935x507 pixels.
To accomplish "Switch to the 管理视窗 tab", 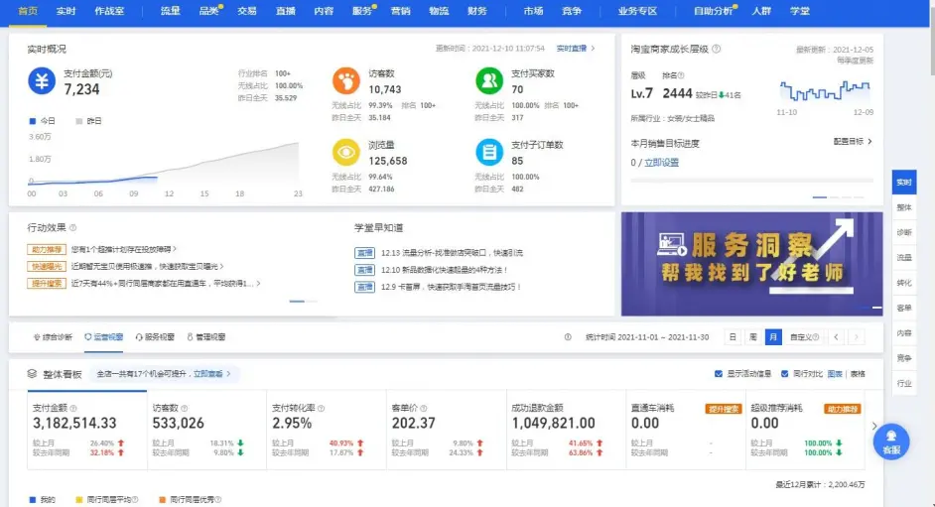I will pyautogui.click(x=206, y=337).
